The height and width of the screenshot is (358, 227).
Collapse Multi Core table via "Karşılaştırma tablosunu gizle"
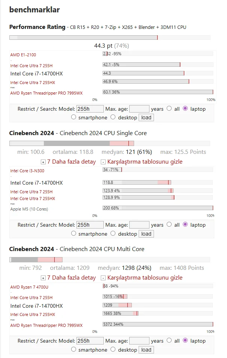click(145, 278)
